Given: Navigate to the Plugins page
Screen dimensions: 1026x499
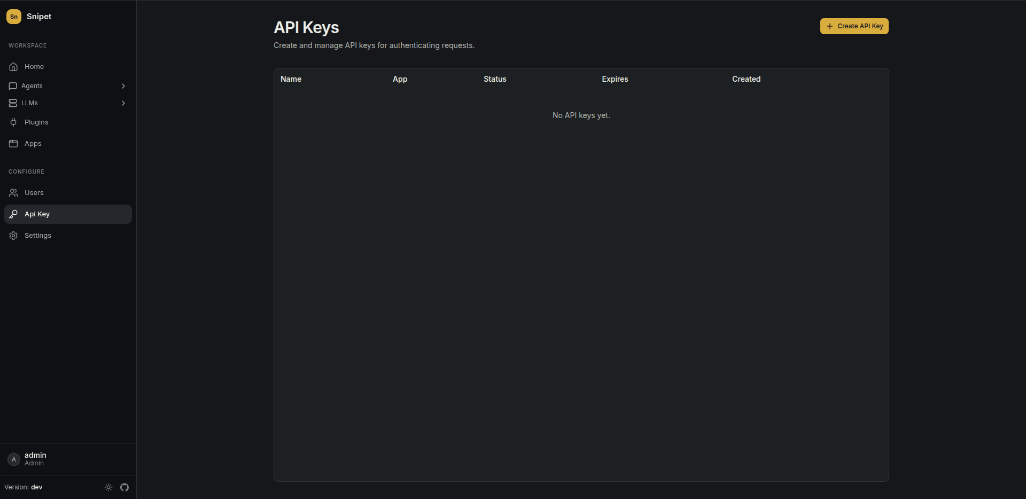Looking at the screenshot, I should pos(68,122).
